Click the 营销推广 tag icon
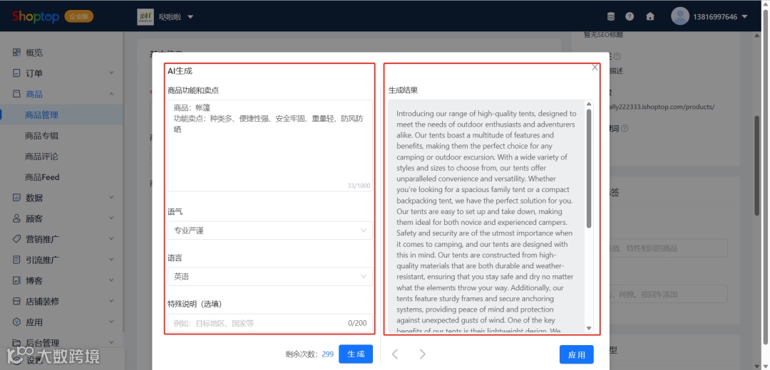 [16, 239]
